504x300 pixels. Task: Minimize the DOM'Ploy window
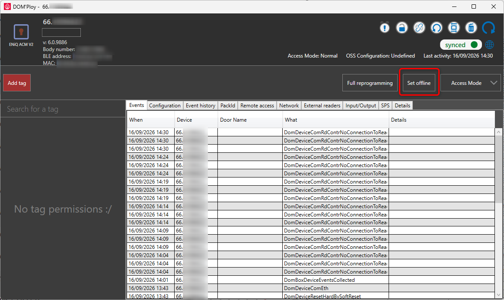click(454, 6)
